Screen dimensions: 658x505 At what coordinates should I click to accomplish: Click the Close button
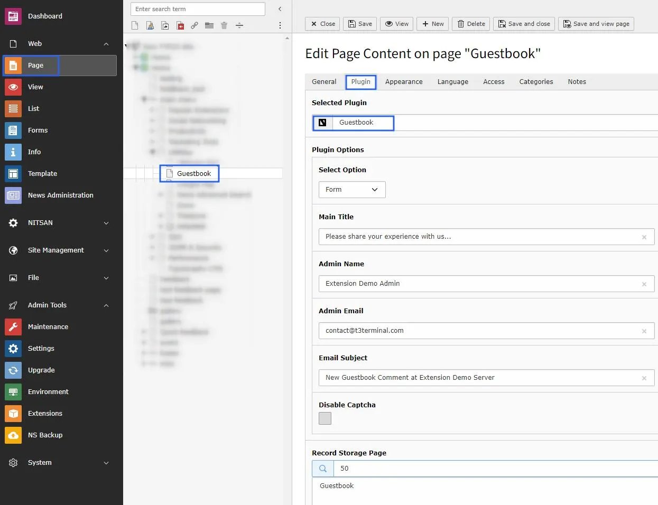pos(323,24)
